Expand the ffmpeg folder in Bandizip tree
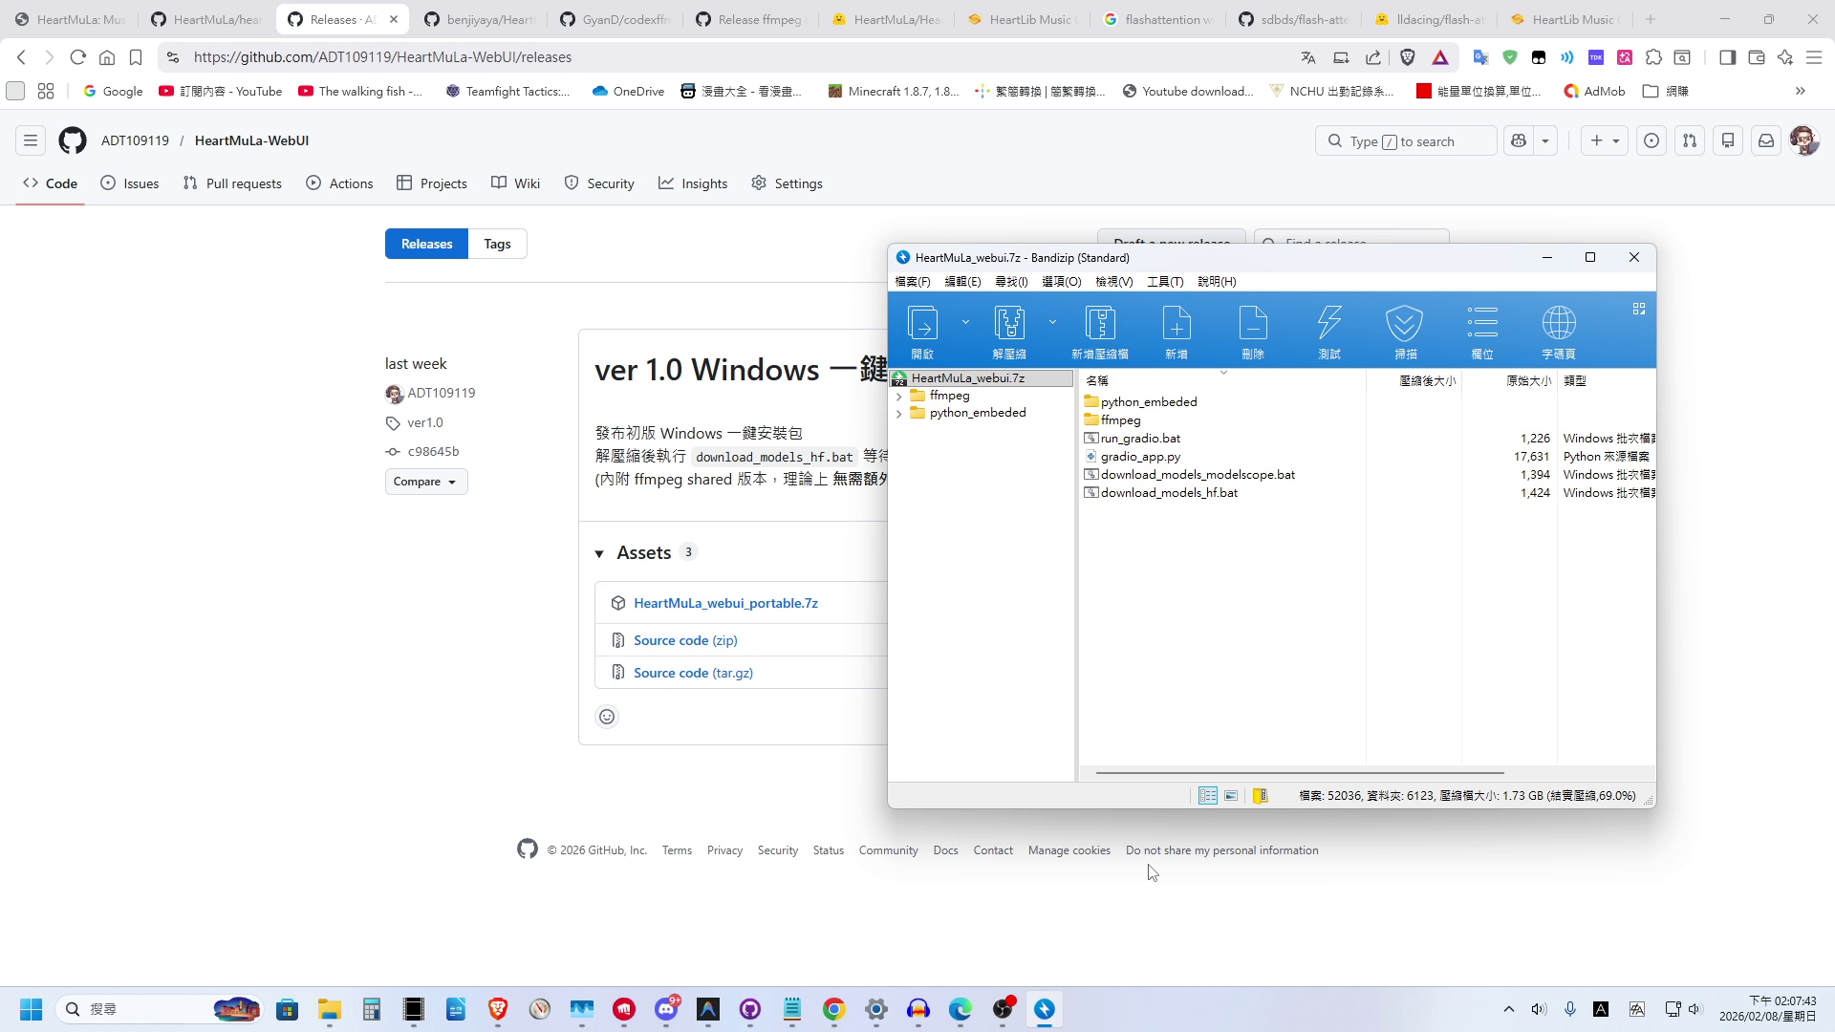 [x=898, y=396]
